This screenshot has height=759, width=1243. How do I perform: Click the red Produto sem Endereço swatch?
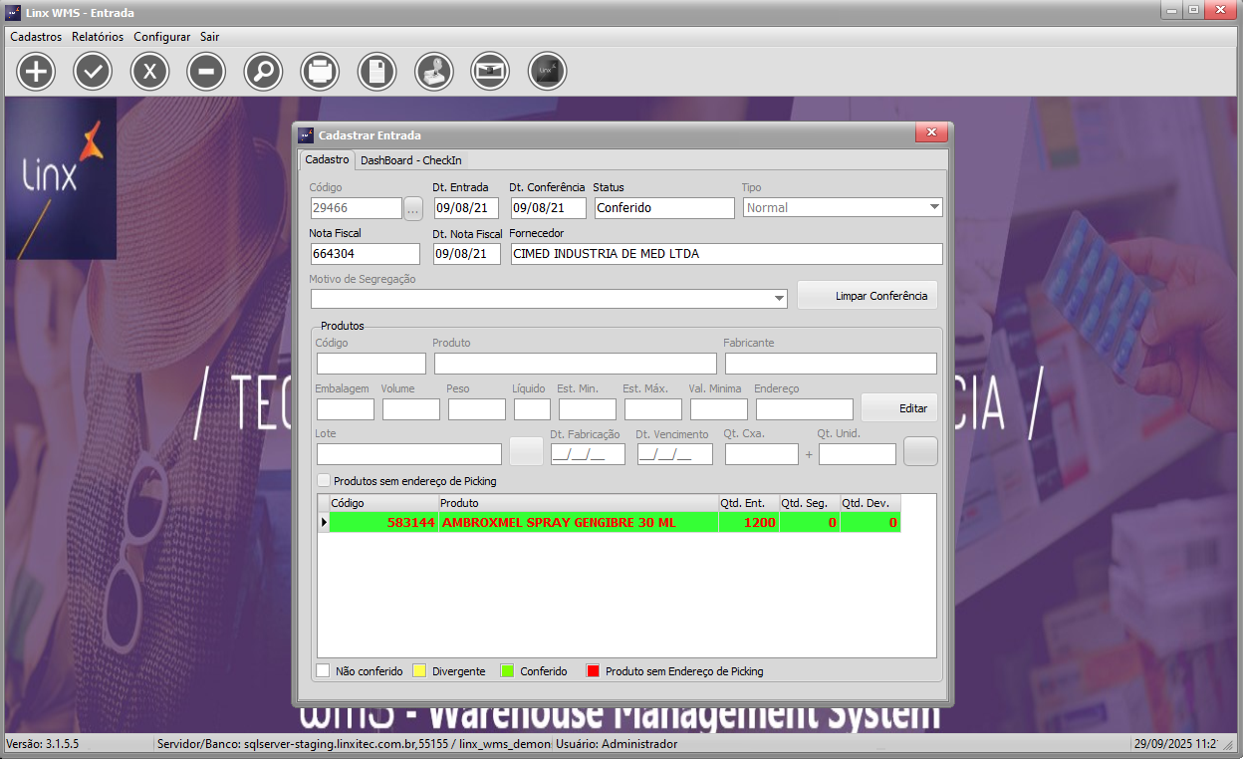(x=594, y=671)
